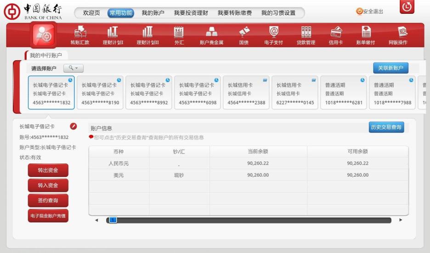
Task: Click the 电子支付 e-payment icon
Action: click(x=273, y=32)
